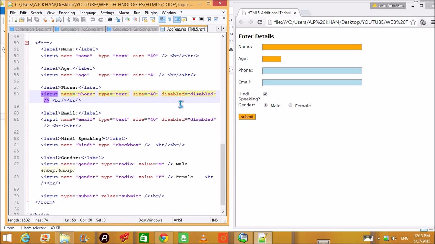Open a new Chrome tab
This screenshot has height=244, width=435.
[306, 13]
